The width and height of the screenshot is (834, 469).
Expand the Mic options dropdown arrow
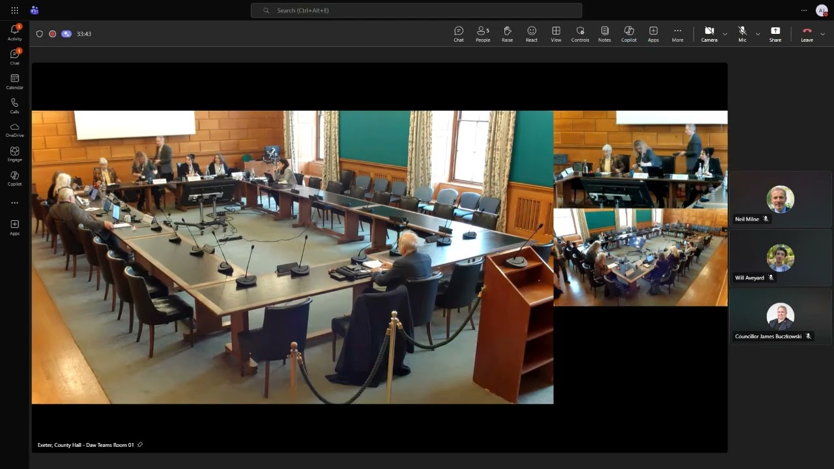click(757, 34)
